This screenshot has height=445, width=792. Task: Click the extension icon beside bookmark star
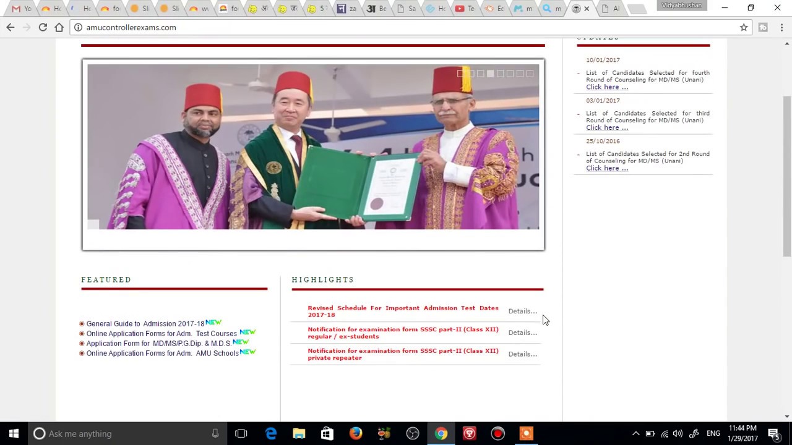[x=763, y=27]
